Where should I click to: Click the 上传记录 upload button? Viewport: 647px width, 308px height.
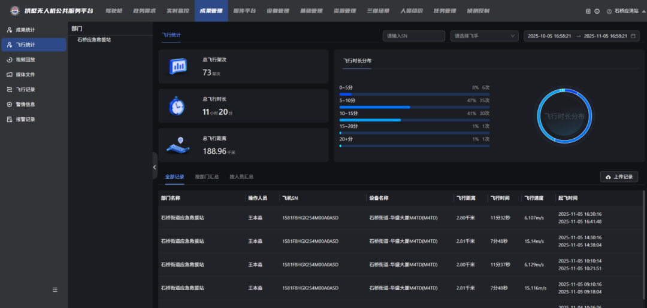click(x=619, y=177)
